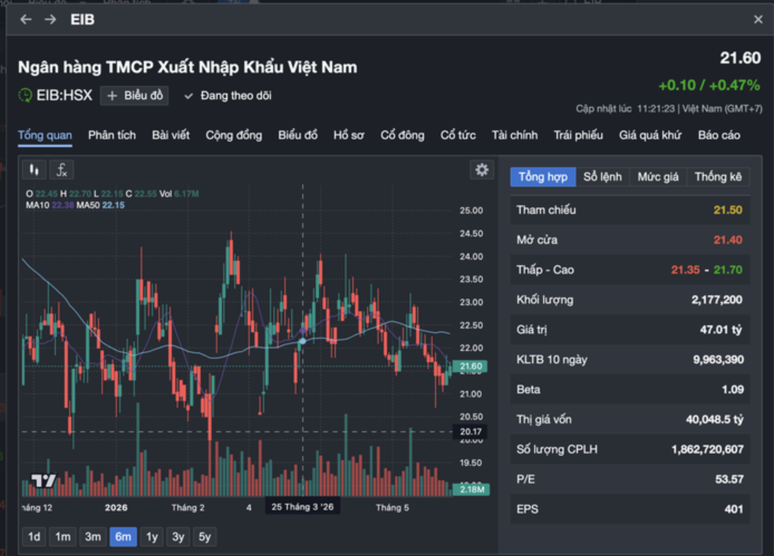
Task: Click the Mở cửa value 21.40
Action: tap(728, 240)
